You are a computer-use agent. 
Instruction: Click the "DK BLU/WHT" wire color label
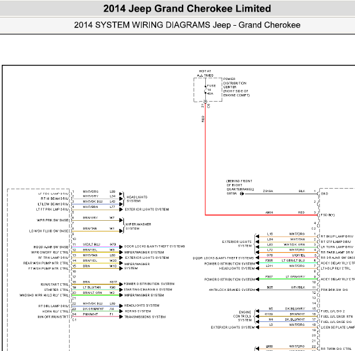point(295,319)
